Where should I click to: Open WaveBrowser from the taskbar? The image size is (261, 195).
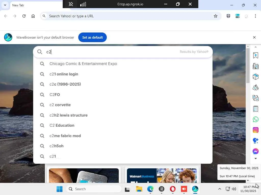click(195, 189)
